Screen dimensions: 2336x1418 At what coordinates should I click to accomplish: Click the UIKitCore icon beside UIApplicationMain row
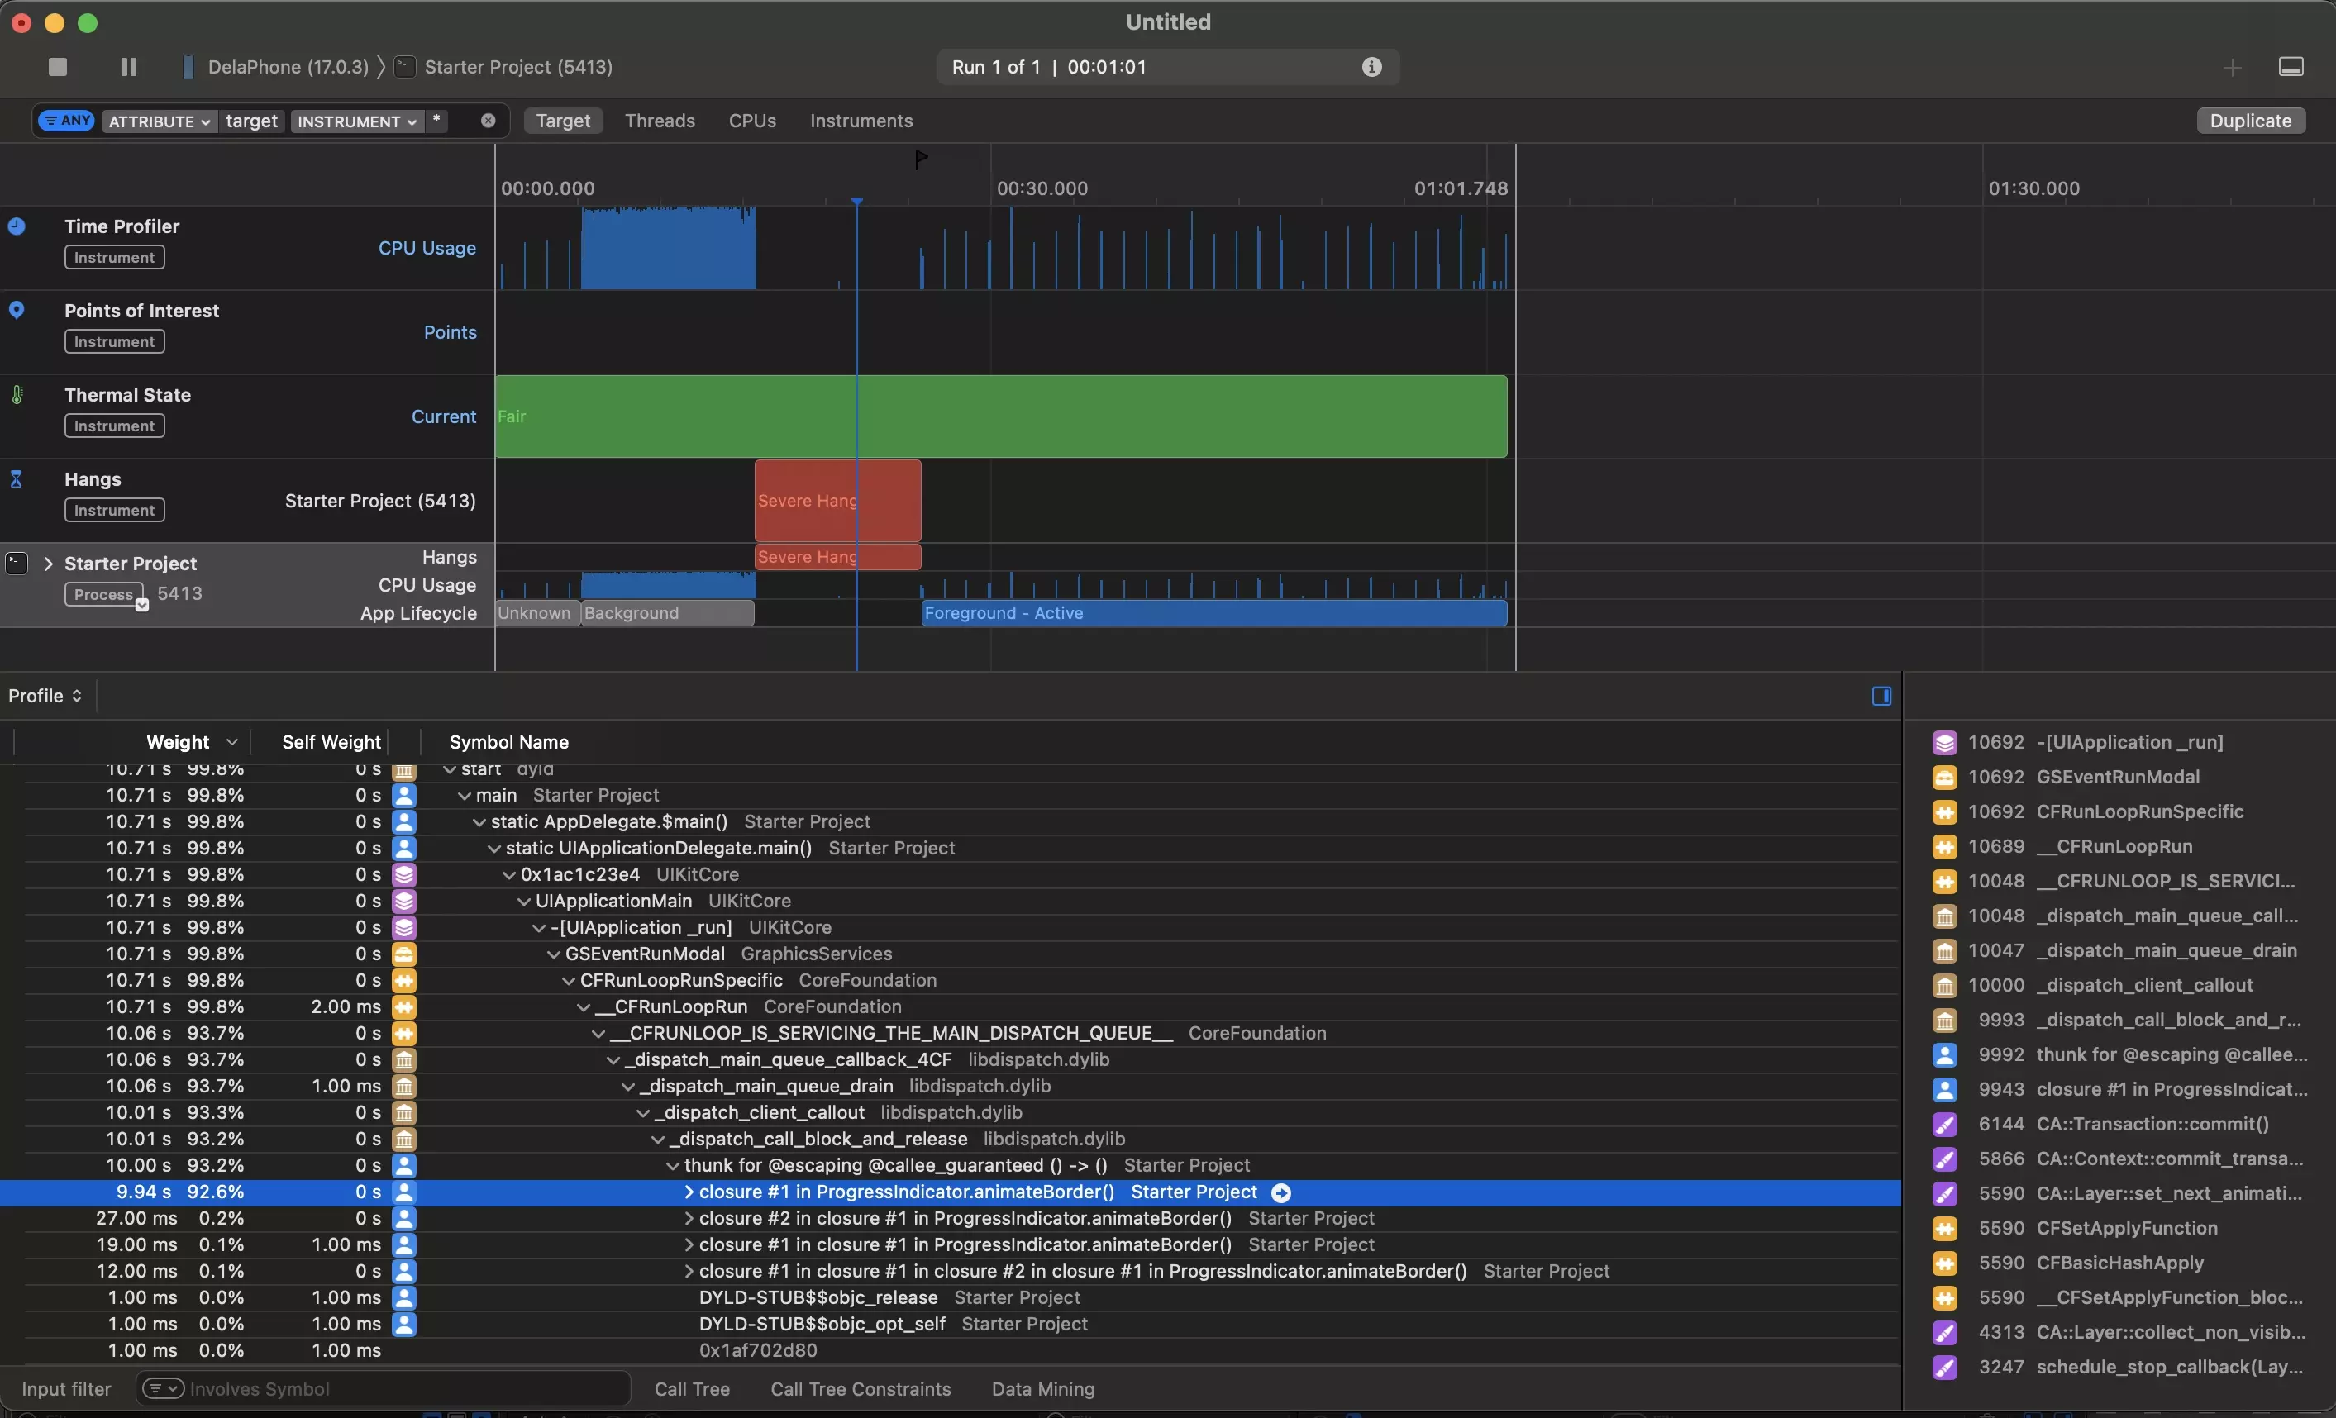[x=404, y=902]
